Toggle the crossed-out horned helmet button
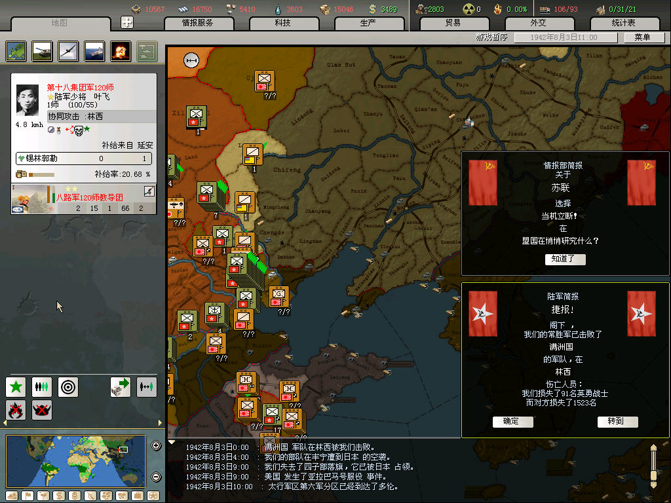671x503 pixels. tap(42, 410)
